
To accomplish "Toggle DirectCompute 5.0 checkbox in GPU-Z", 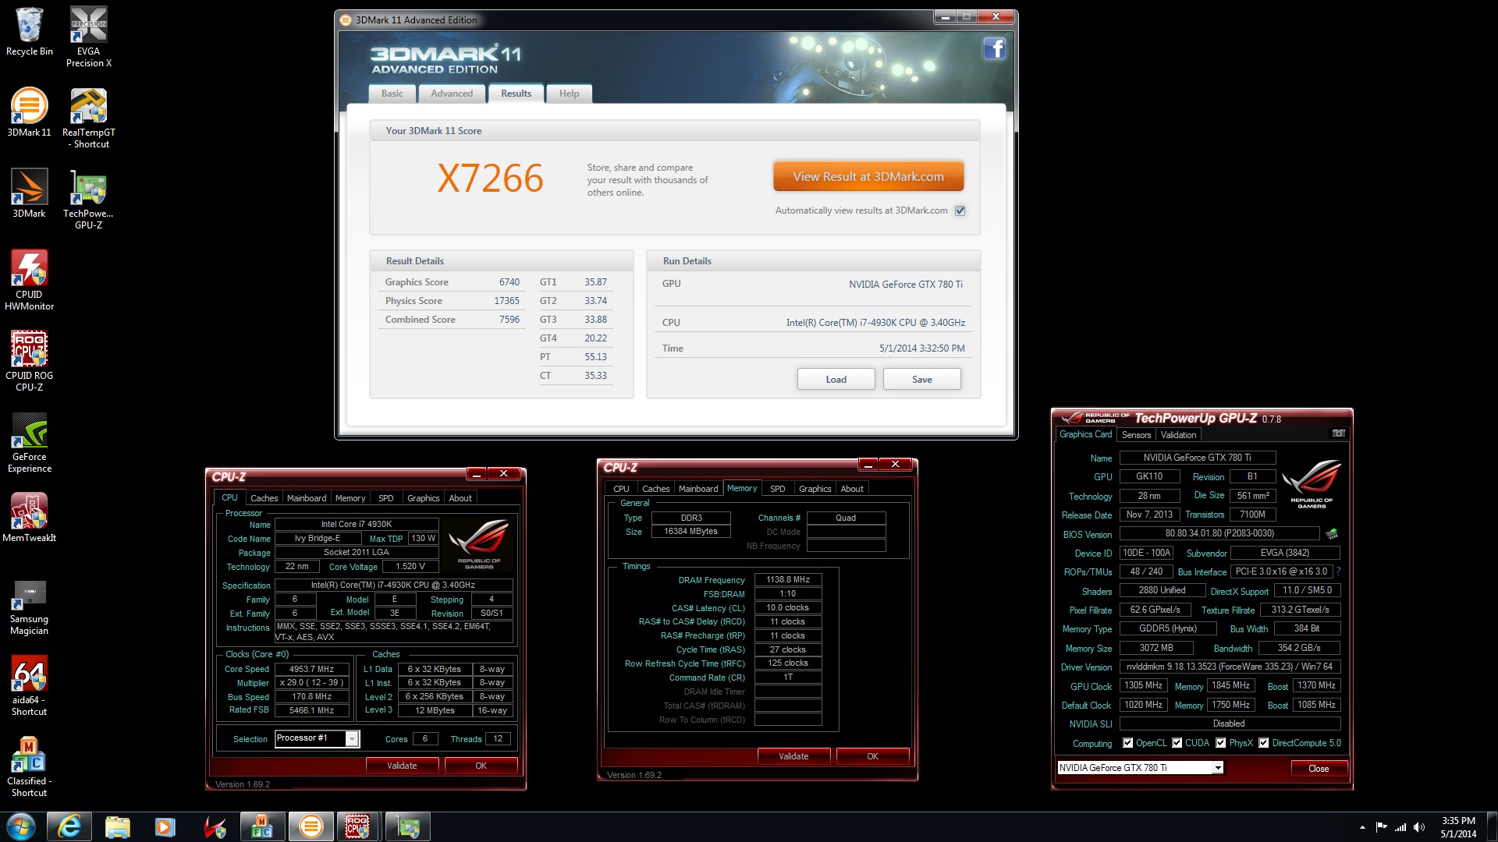I will pyautogui.click(x=1264, y=743).
